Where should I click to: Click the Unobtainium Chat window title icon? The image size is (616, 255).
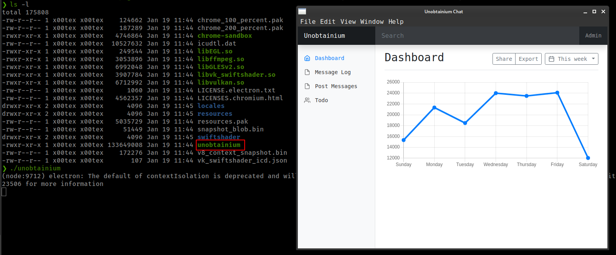click(x=302, y=11)
